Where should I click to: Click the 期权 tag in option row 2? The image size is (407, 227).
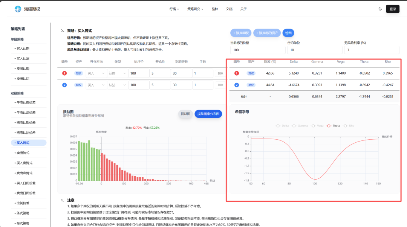[78, 85]
